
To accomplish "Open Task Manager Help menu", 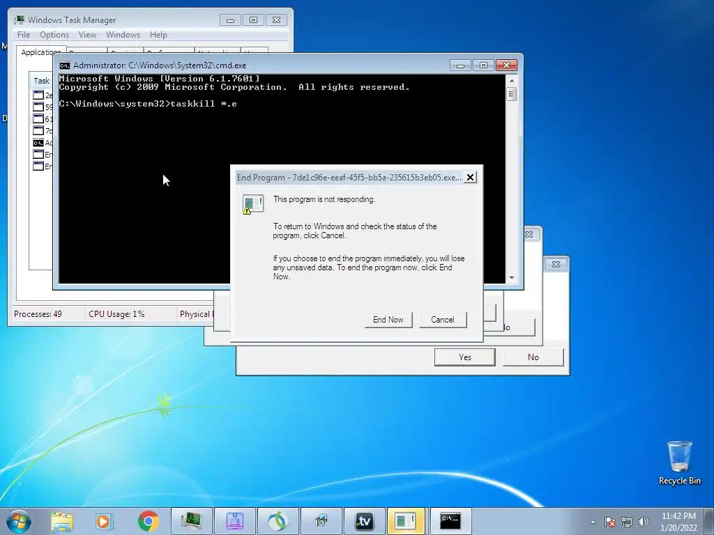I will (x=158, y=35).
